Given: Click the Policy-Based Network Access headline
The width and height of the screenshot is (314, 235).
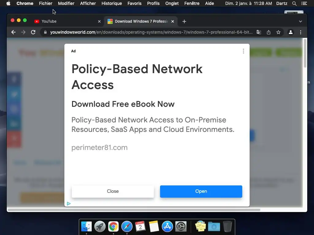Looking at the screenshot, I should (x=137, y=77).
